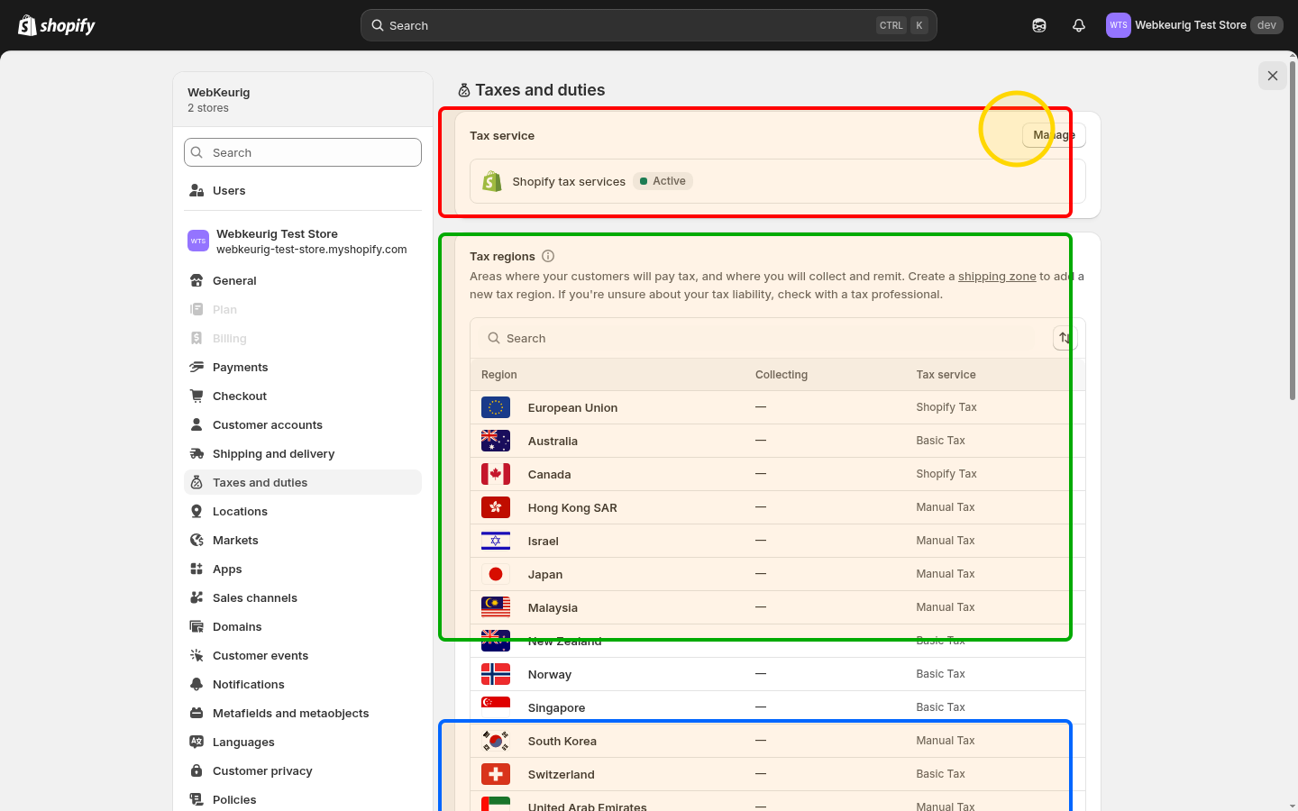1298x811 pixels.
Task: Click the Metafields and metaobjects icon
Action: point(197,713)
